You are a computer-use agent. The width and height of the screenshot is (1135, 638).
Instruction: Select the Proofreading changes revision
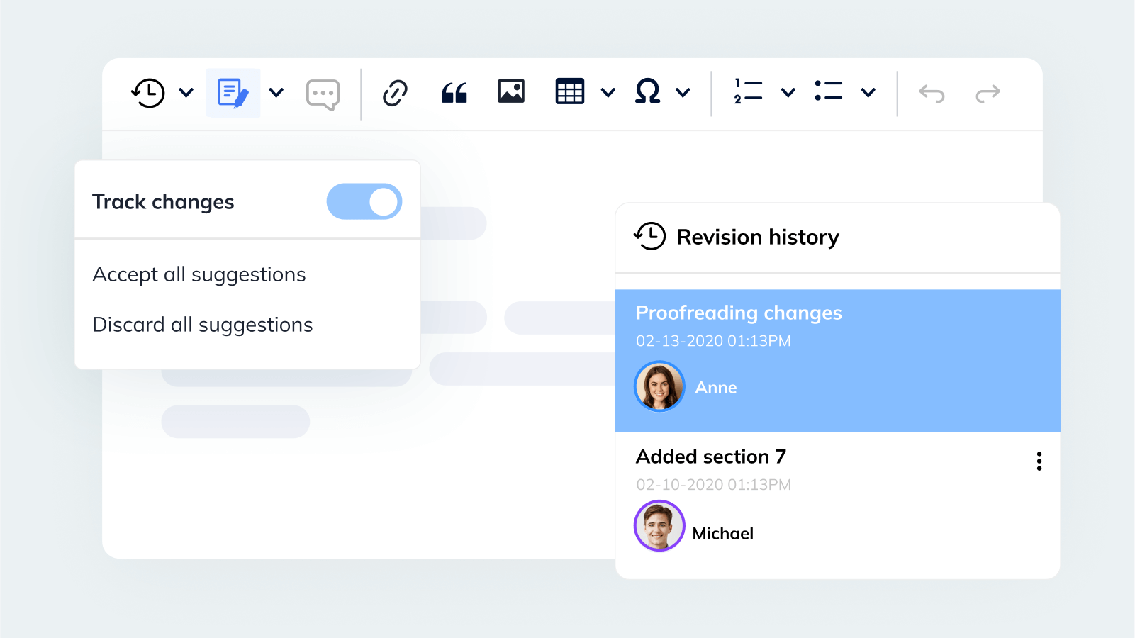point(837,361)
